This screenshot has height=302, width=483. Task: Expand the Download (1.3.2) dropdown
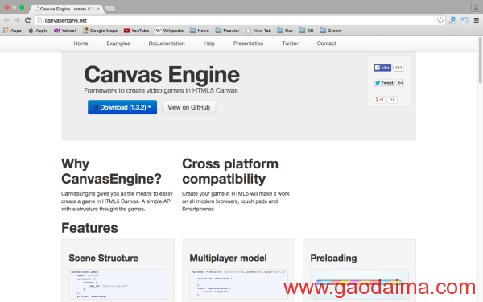coord(122,107)
